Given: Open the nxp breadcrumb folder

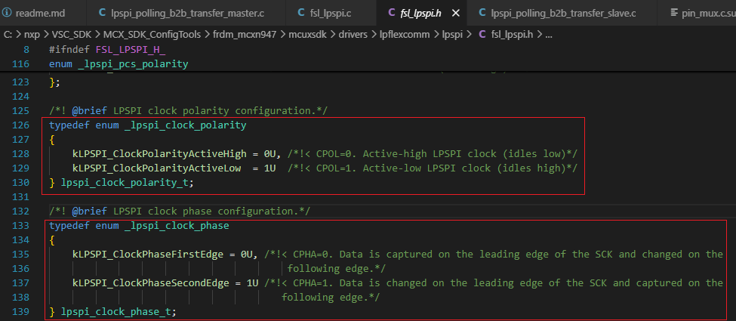Looking at the screenshot, I should click(32, 34).
